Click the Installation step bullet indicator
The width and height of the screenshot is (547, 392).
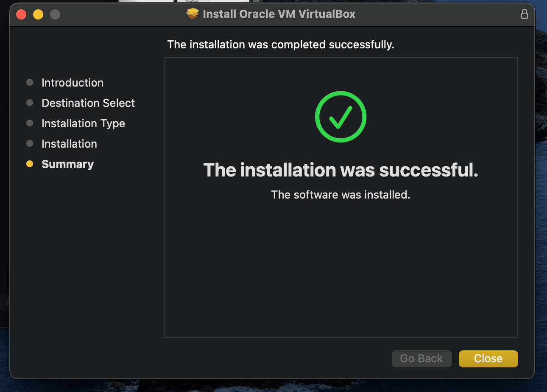tap(29, 143)
